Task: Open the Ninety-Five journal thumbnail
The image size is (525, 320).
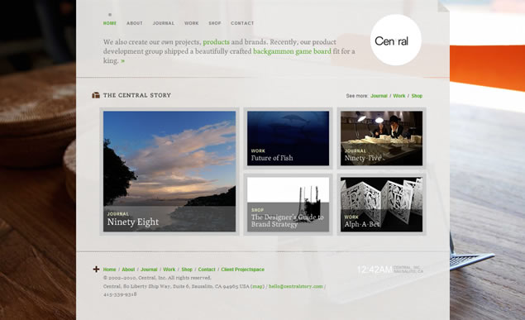Action: (381, 138)
